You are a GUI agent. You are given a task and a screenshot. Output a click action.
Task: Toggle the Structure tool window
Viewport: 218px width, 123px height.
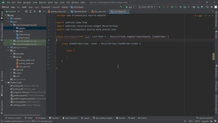pyautogui.click(x=2, y=76)
